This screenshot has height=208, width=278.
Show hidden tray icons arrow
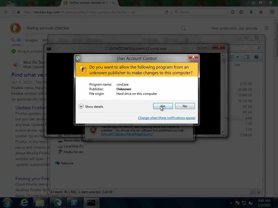[231, 203]
